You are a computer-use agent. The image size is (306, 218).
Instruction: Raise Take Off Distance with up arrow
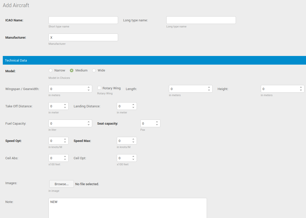[x=65, y=105]
